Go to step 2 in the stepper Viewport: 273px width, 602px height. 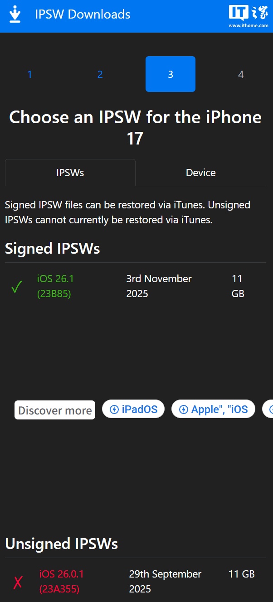(100, 74)
